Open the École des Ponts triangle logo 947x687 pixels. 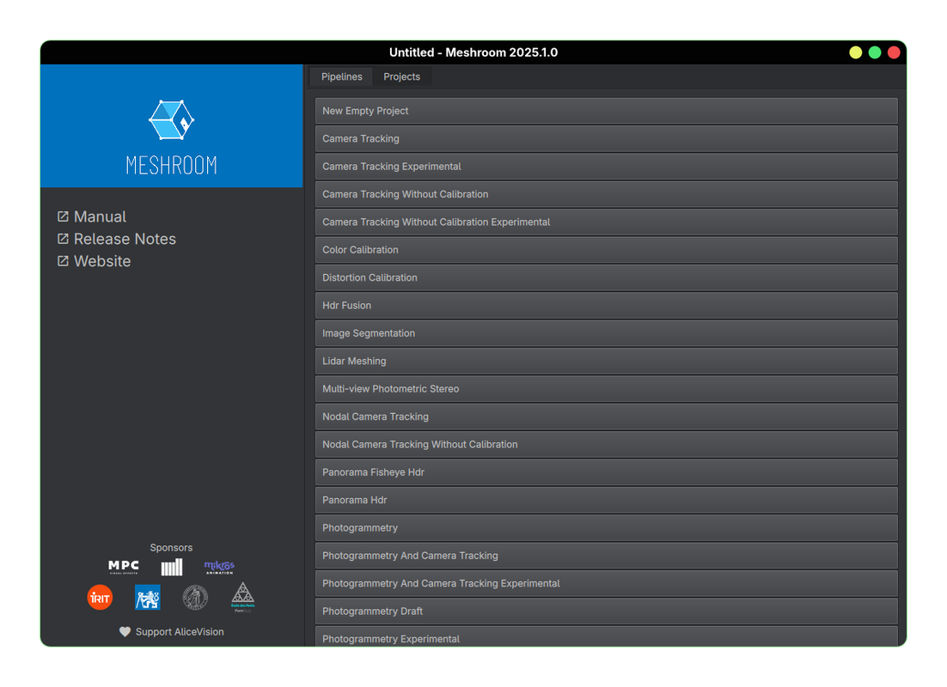point(243,598)
